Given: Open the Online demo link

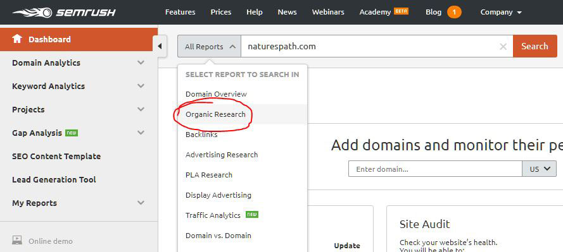Looking at the screenshot, I should tap(51, 241).
